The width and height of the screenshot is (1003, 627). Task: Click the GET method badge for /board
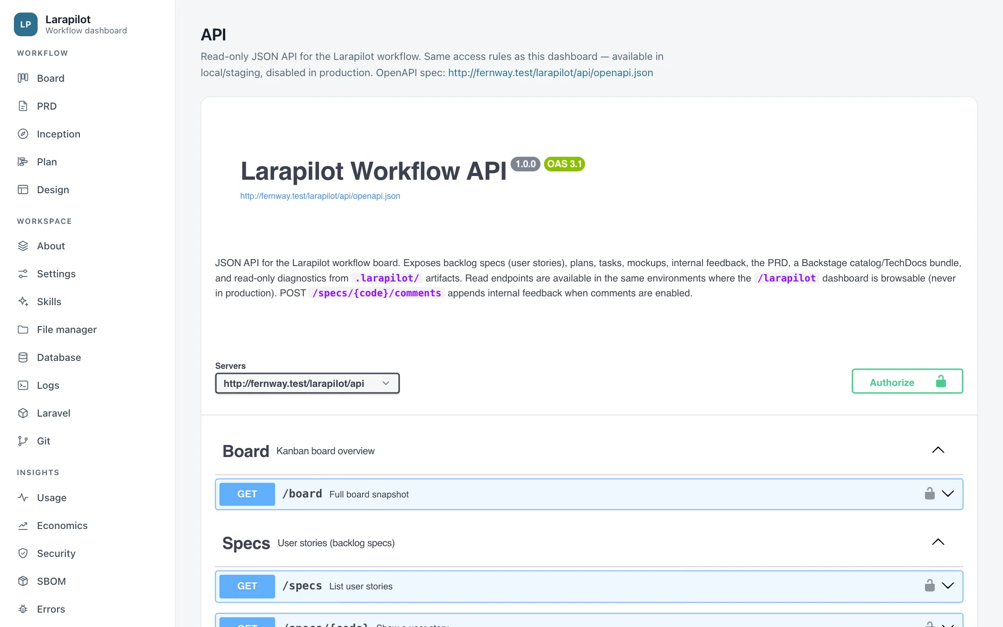click(247, 494)
